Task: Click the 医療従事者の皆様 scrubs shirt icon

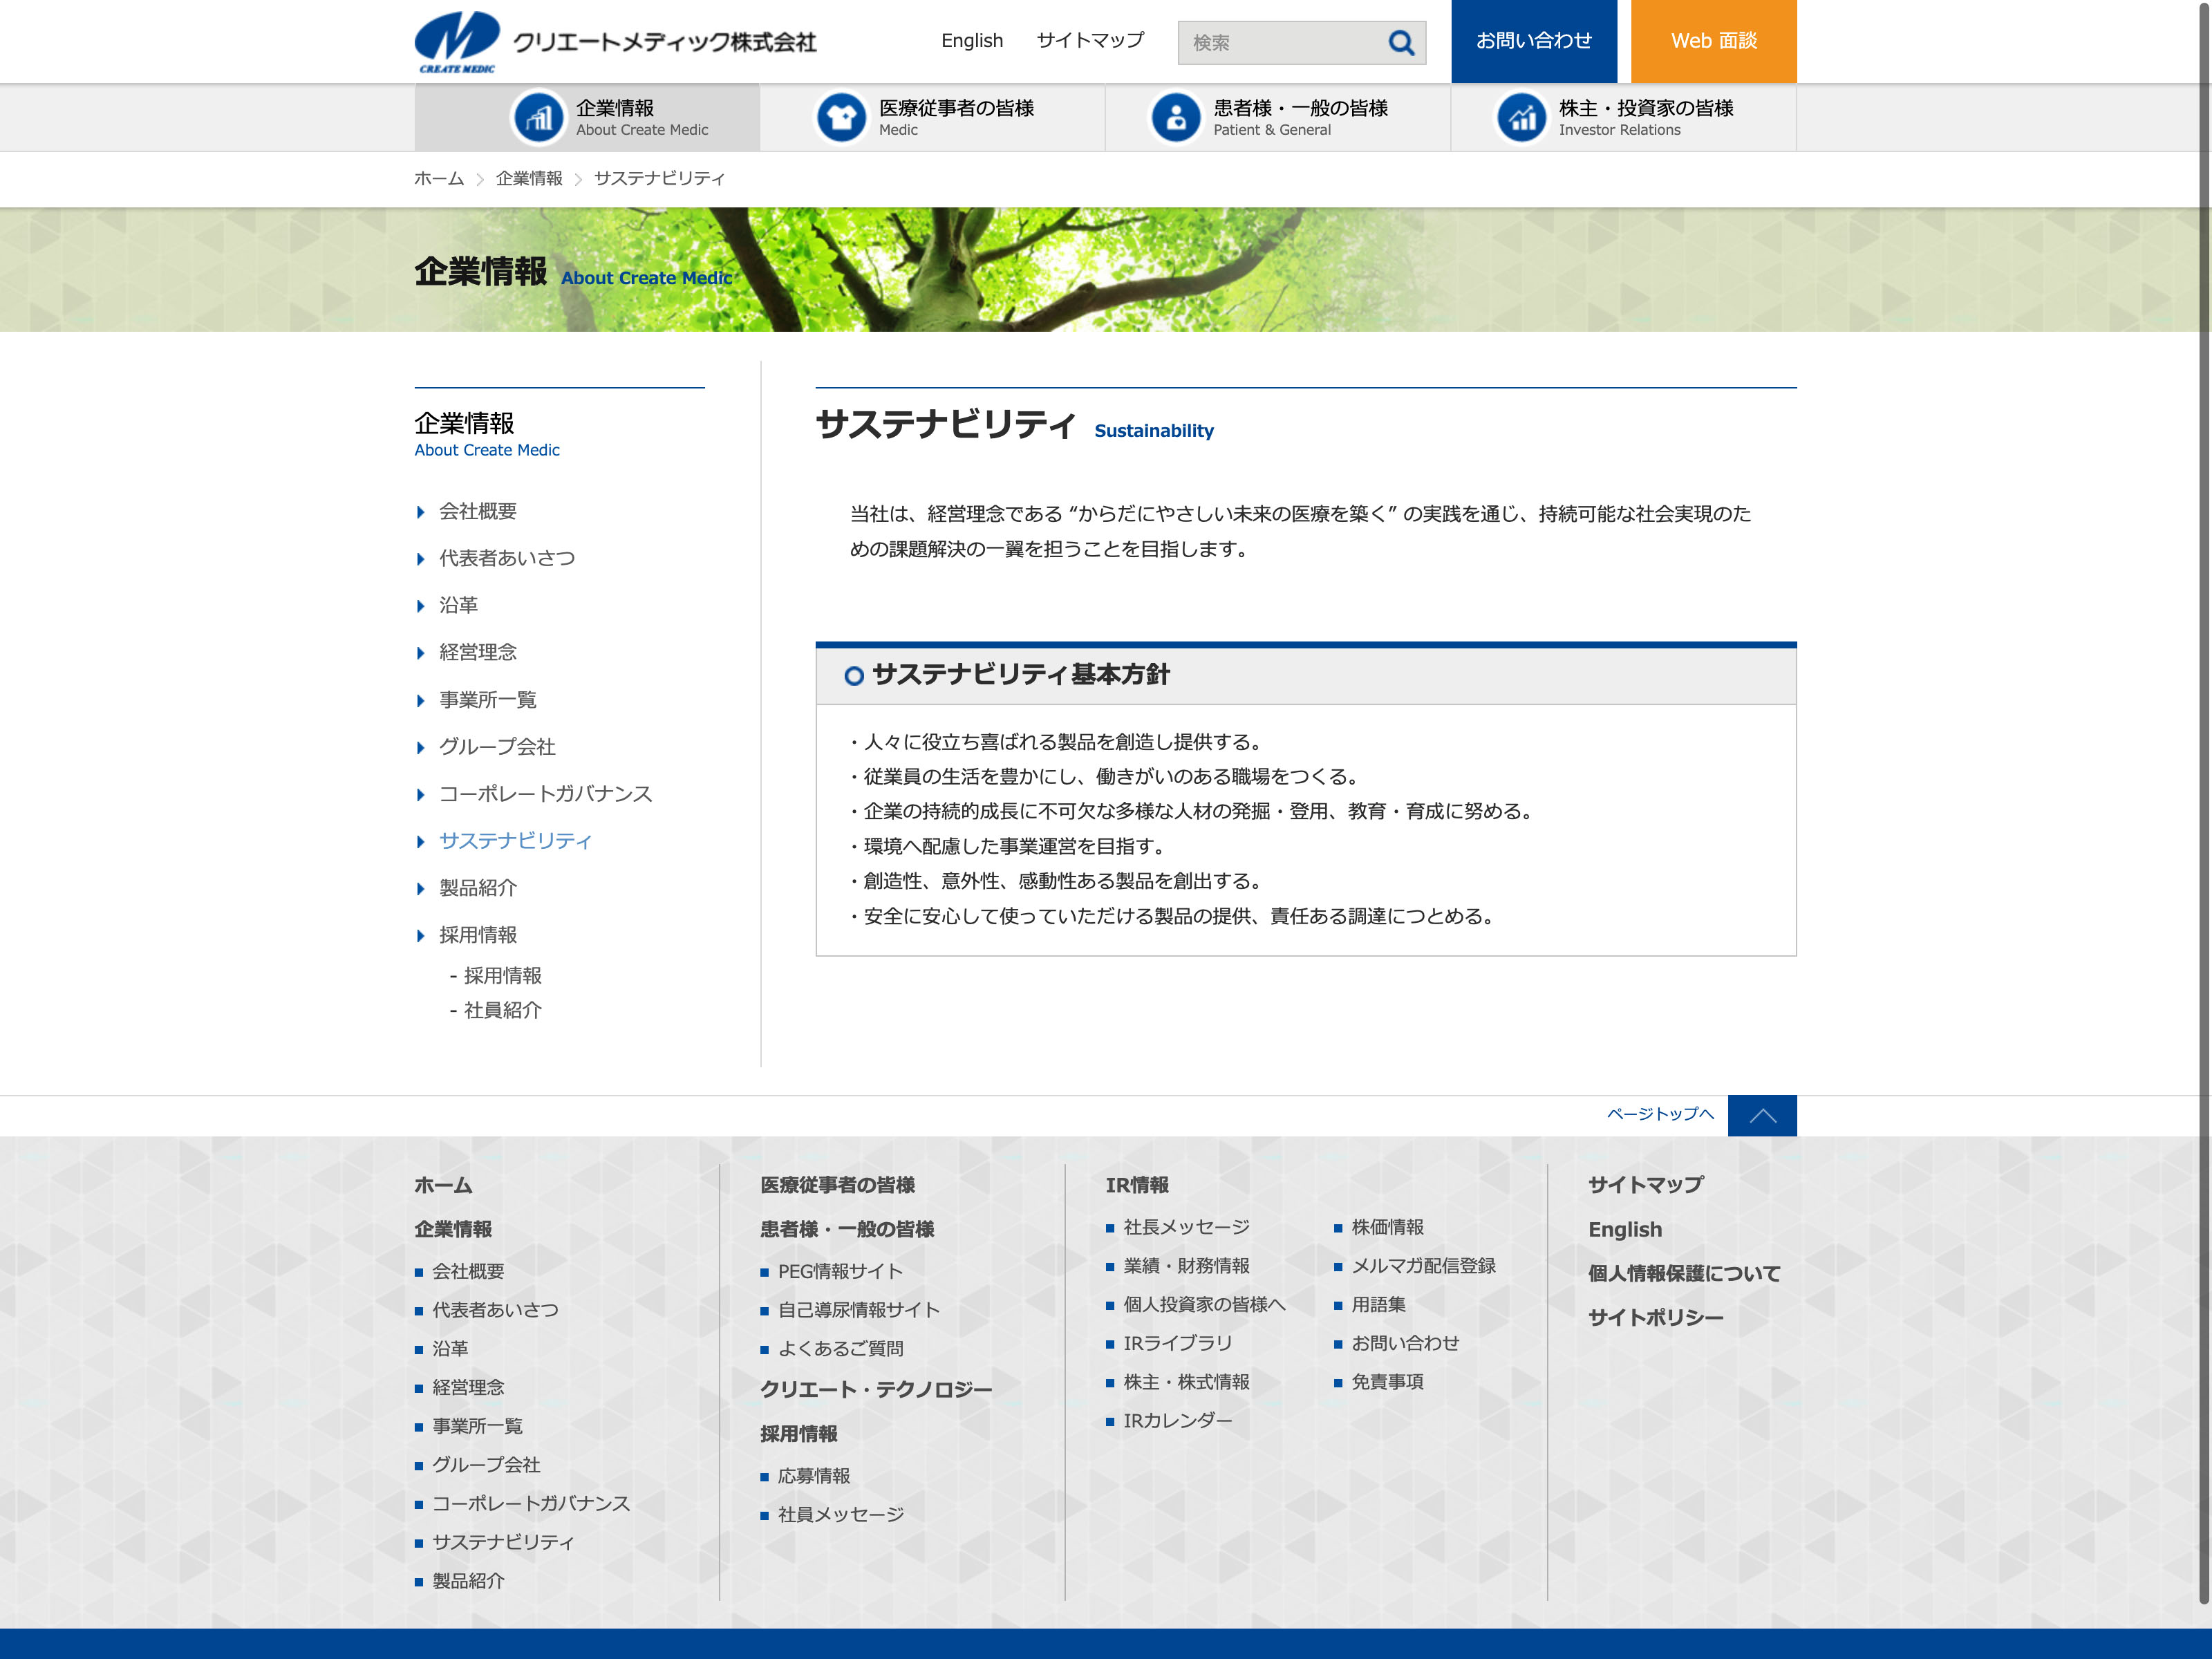Action: pyautogui.click(x=841, y=118)
